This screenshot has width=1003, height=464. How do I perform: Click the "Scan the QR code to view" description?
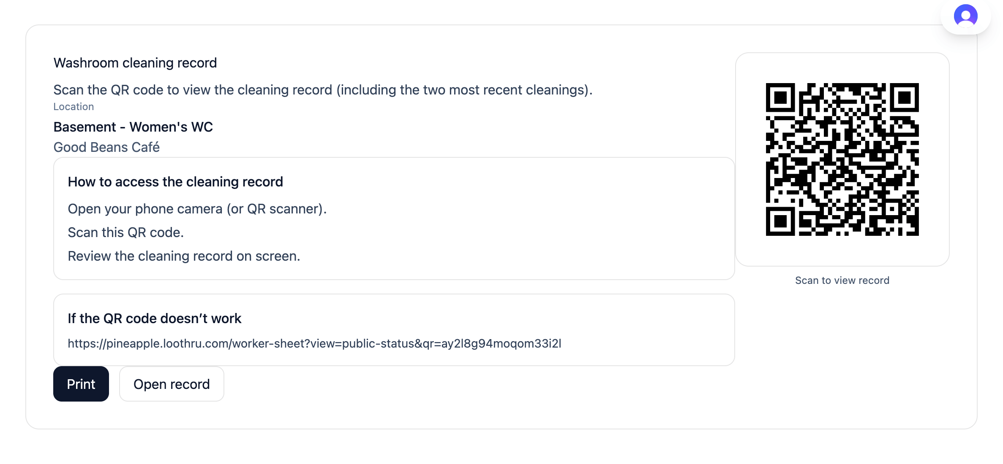point(323,90)
